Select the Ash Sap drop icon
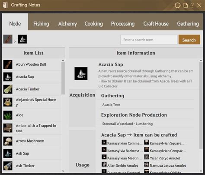Viewport: 205px width, 175px height. [x=8, y=153]
